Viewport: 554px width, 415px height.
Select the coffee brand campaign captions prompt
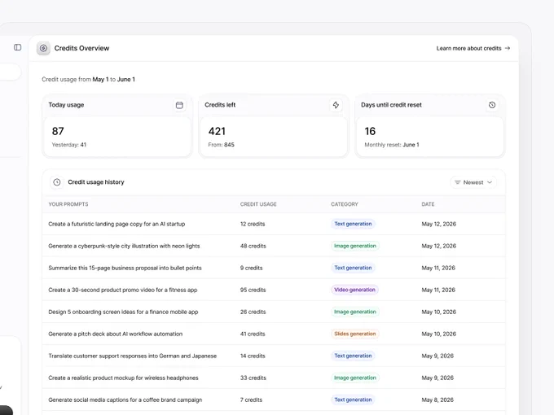coord(125,400)
